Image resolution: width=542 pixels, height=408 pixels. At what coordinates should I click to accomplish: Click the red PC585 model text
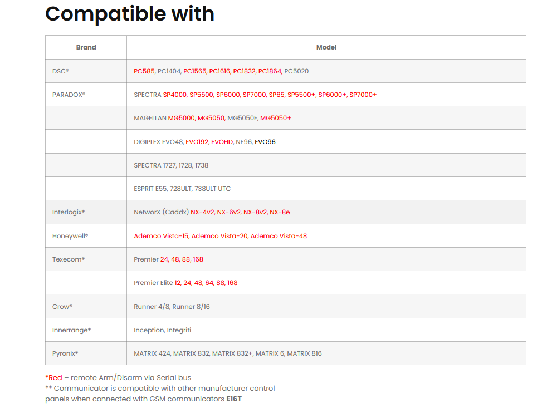tap(144, 71)
